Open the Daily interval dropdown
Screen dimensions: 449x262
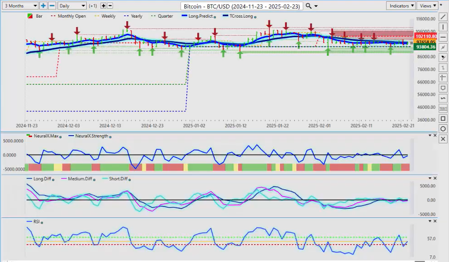(72, 6)
